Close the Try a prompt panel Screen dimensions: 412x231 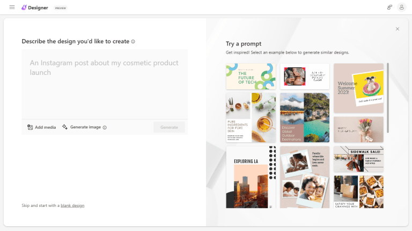(x=398, y=29)
